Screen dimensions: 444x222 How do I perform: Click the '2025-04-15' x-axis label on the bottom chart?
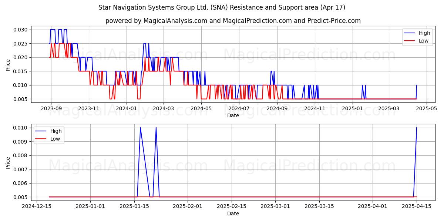point(417,206)
